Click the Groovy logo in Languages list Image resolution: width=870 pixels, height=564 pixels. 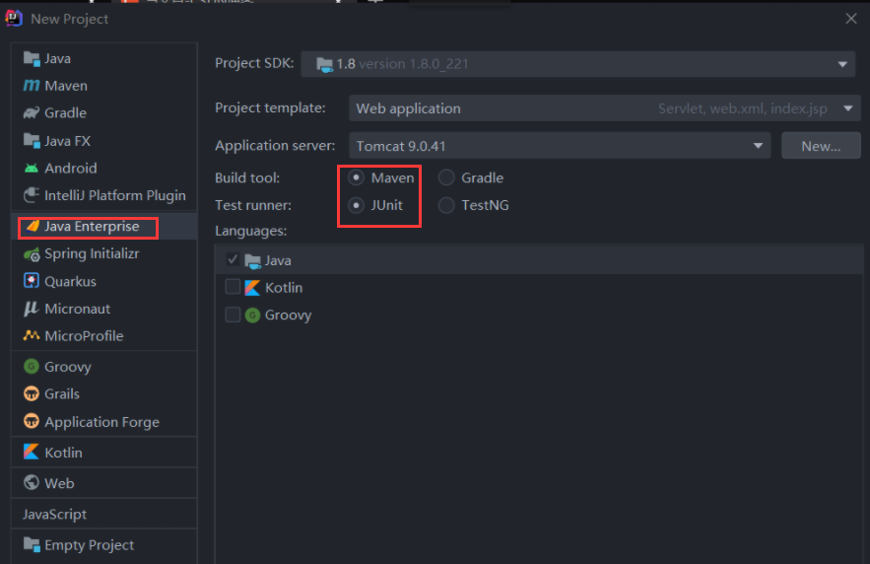(x=252, y=316)
